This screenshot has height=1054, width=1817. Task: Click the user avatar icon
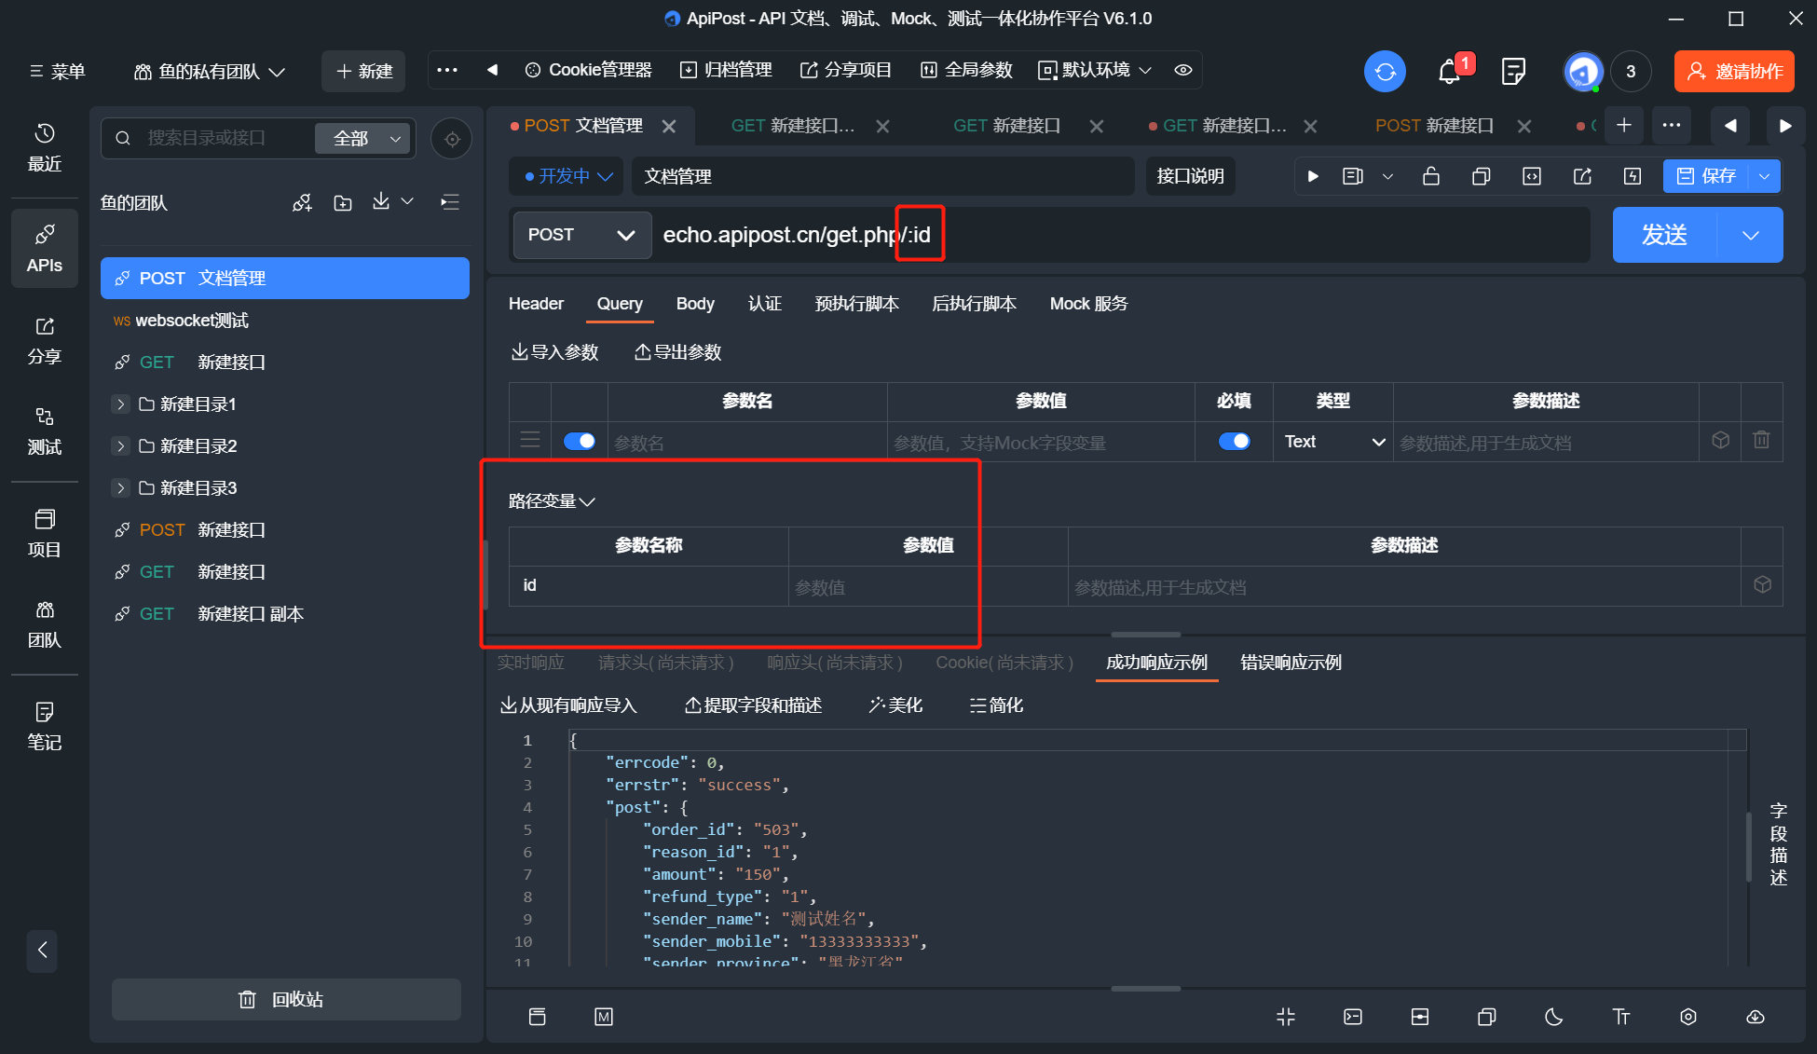[1583, 72]
